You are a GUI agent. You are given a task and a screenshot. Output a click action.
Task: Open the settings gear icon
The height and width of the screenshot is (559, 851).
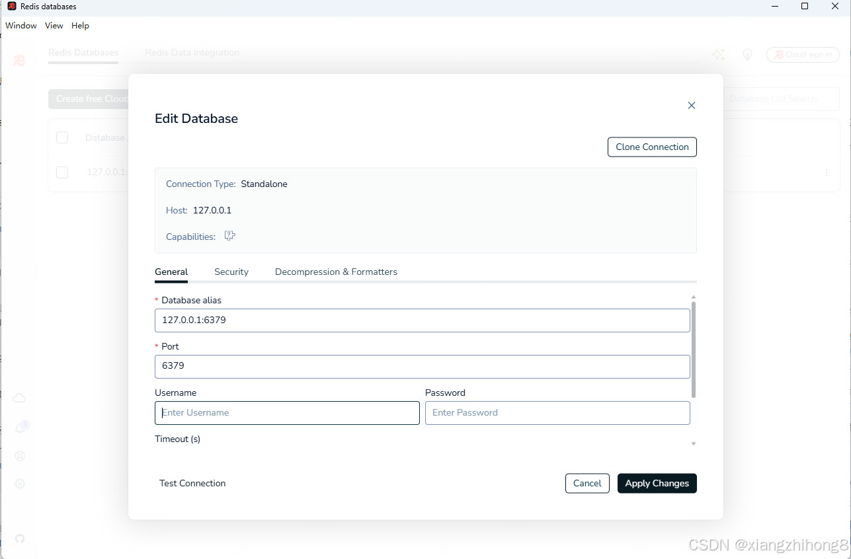click(20, 484)
